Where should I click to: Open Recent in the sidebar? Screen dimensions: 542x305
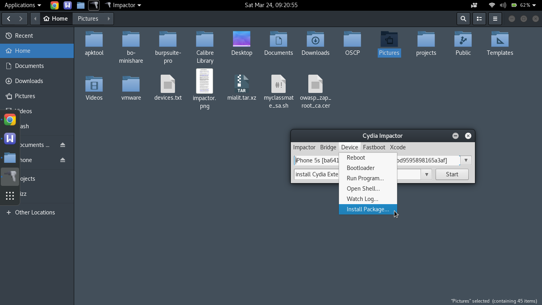(37, 36)
